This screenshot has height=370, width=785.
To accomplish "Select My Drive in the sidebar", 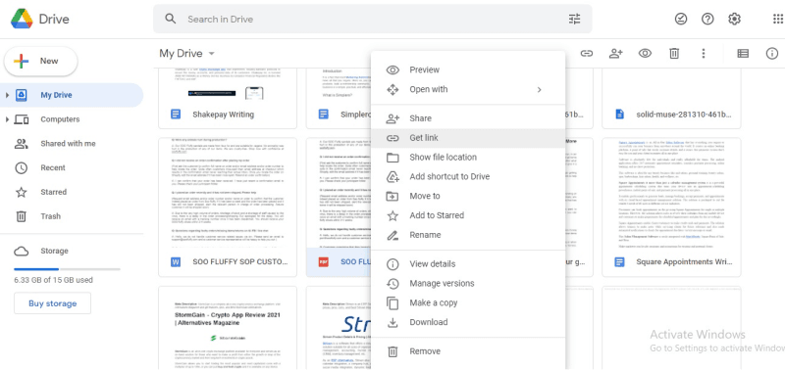I will (72, 95).
